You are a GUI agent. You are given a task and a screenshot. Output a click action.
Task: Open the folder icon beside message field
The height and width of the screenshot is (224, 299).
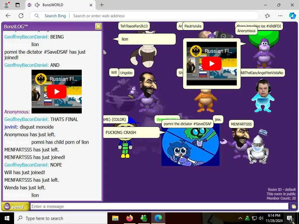(293, 207)
